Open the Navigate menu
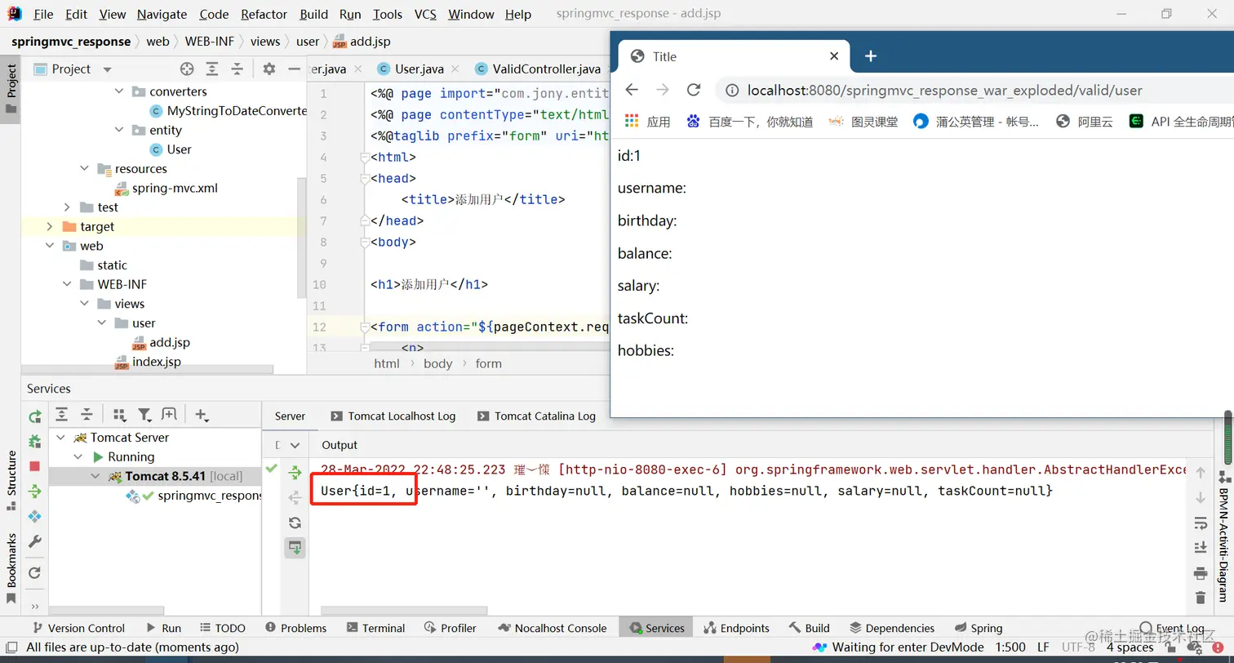The width and height of the screenshot is (1234, 663). click(x=162, y=14)
